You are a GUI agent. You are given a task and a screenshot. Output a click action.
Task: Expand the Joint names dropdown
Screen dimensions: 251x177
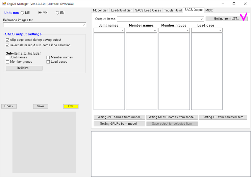tap(109, 30)
